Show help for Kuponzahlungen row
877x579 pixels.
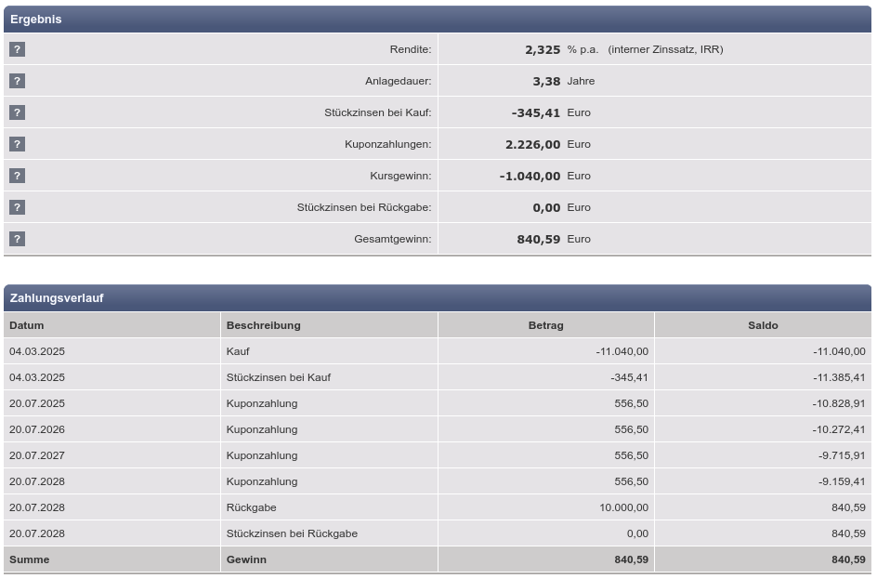point(17,144)
